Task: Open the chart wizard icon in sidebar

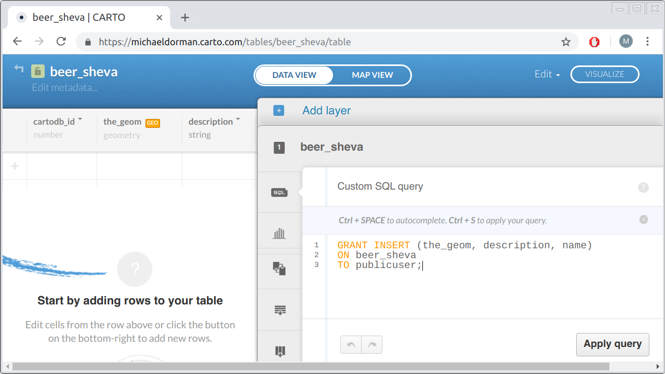Action: (280, 233)
